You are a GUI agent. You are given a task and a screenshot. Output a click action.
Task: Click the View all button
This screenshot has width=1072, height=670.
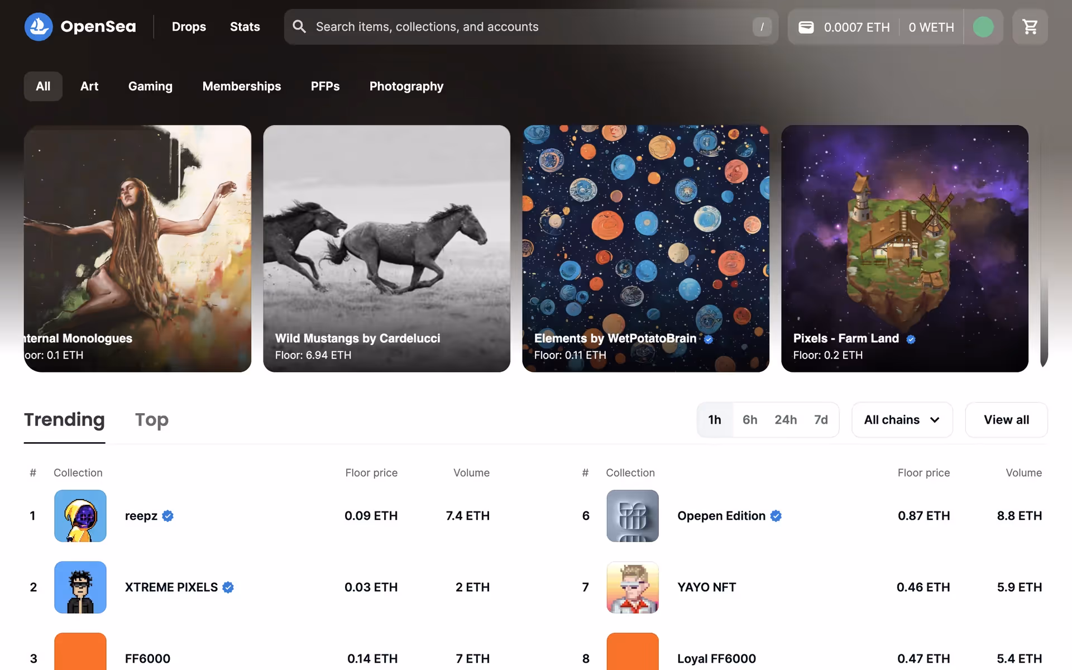pos(1006,420)
